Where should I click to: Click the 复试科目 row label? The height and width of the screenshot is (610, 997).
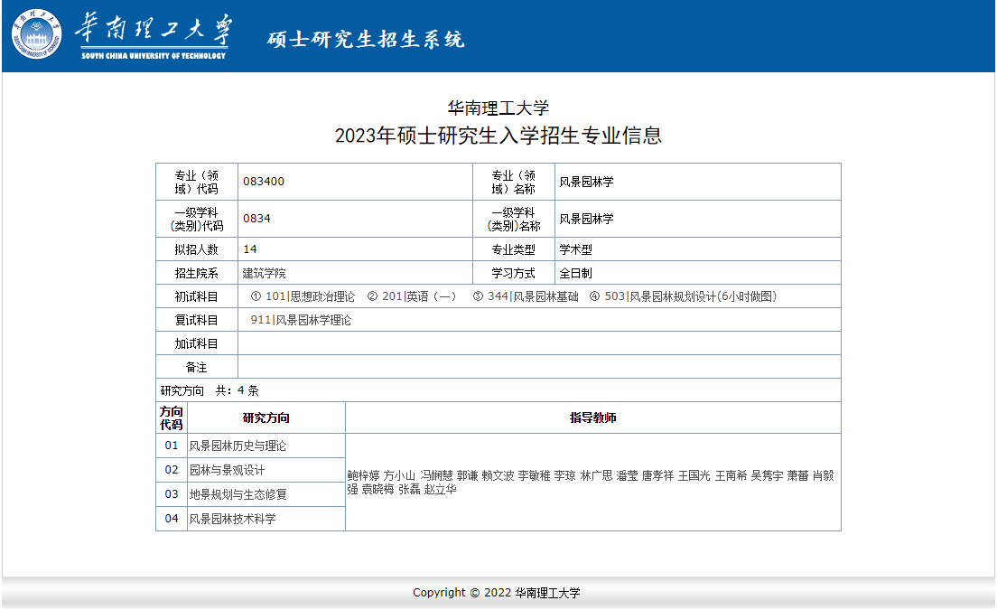pos(197,320)
